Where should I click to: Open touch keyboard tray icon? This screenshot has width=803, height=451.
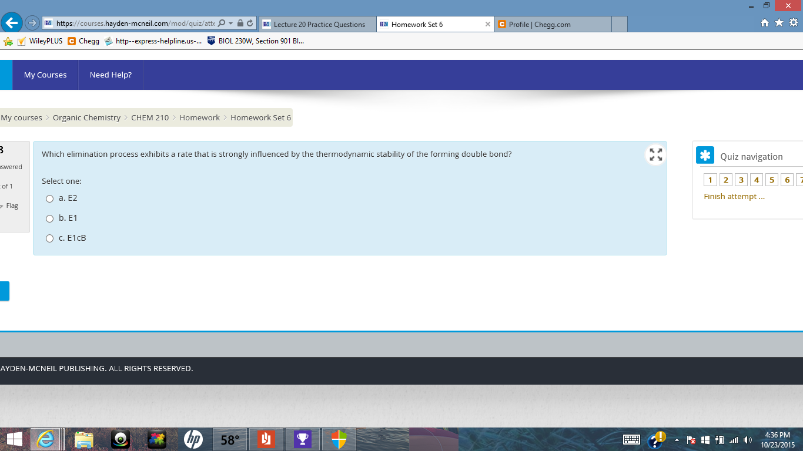pos(631,440)
